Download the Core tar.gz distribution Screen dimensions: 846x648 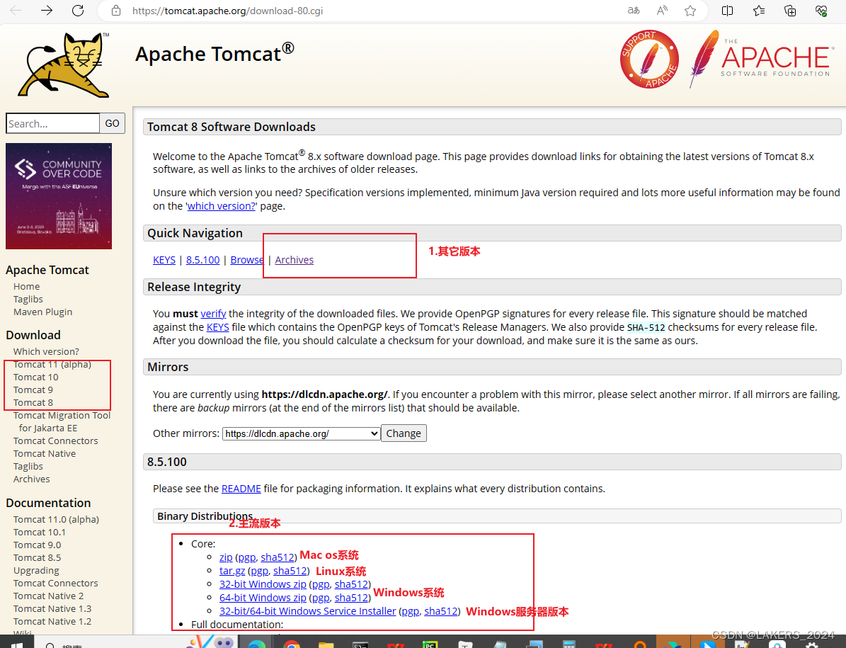232,571
